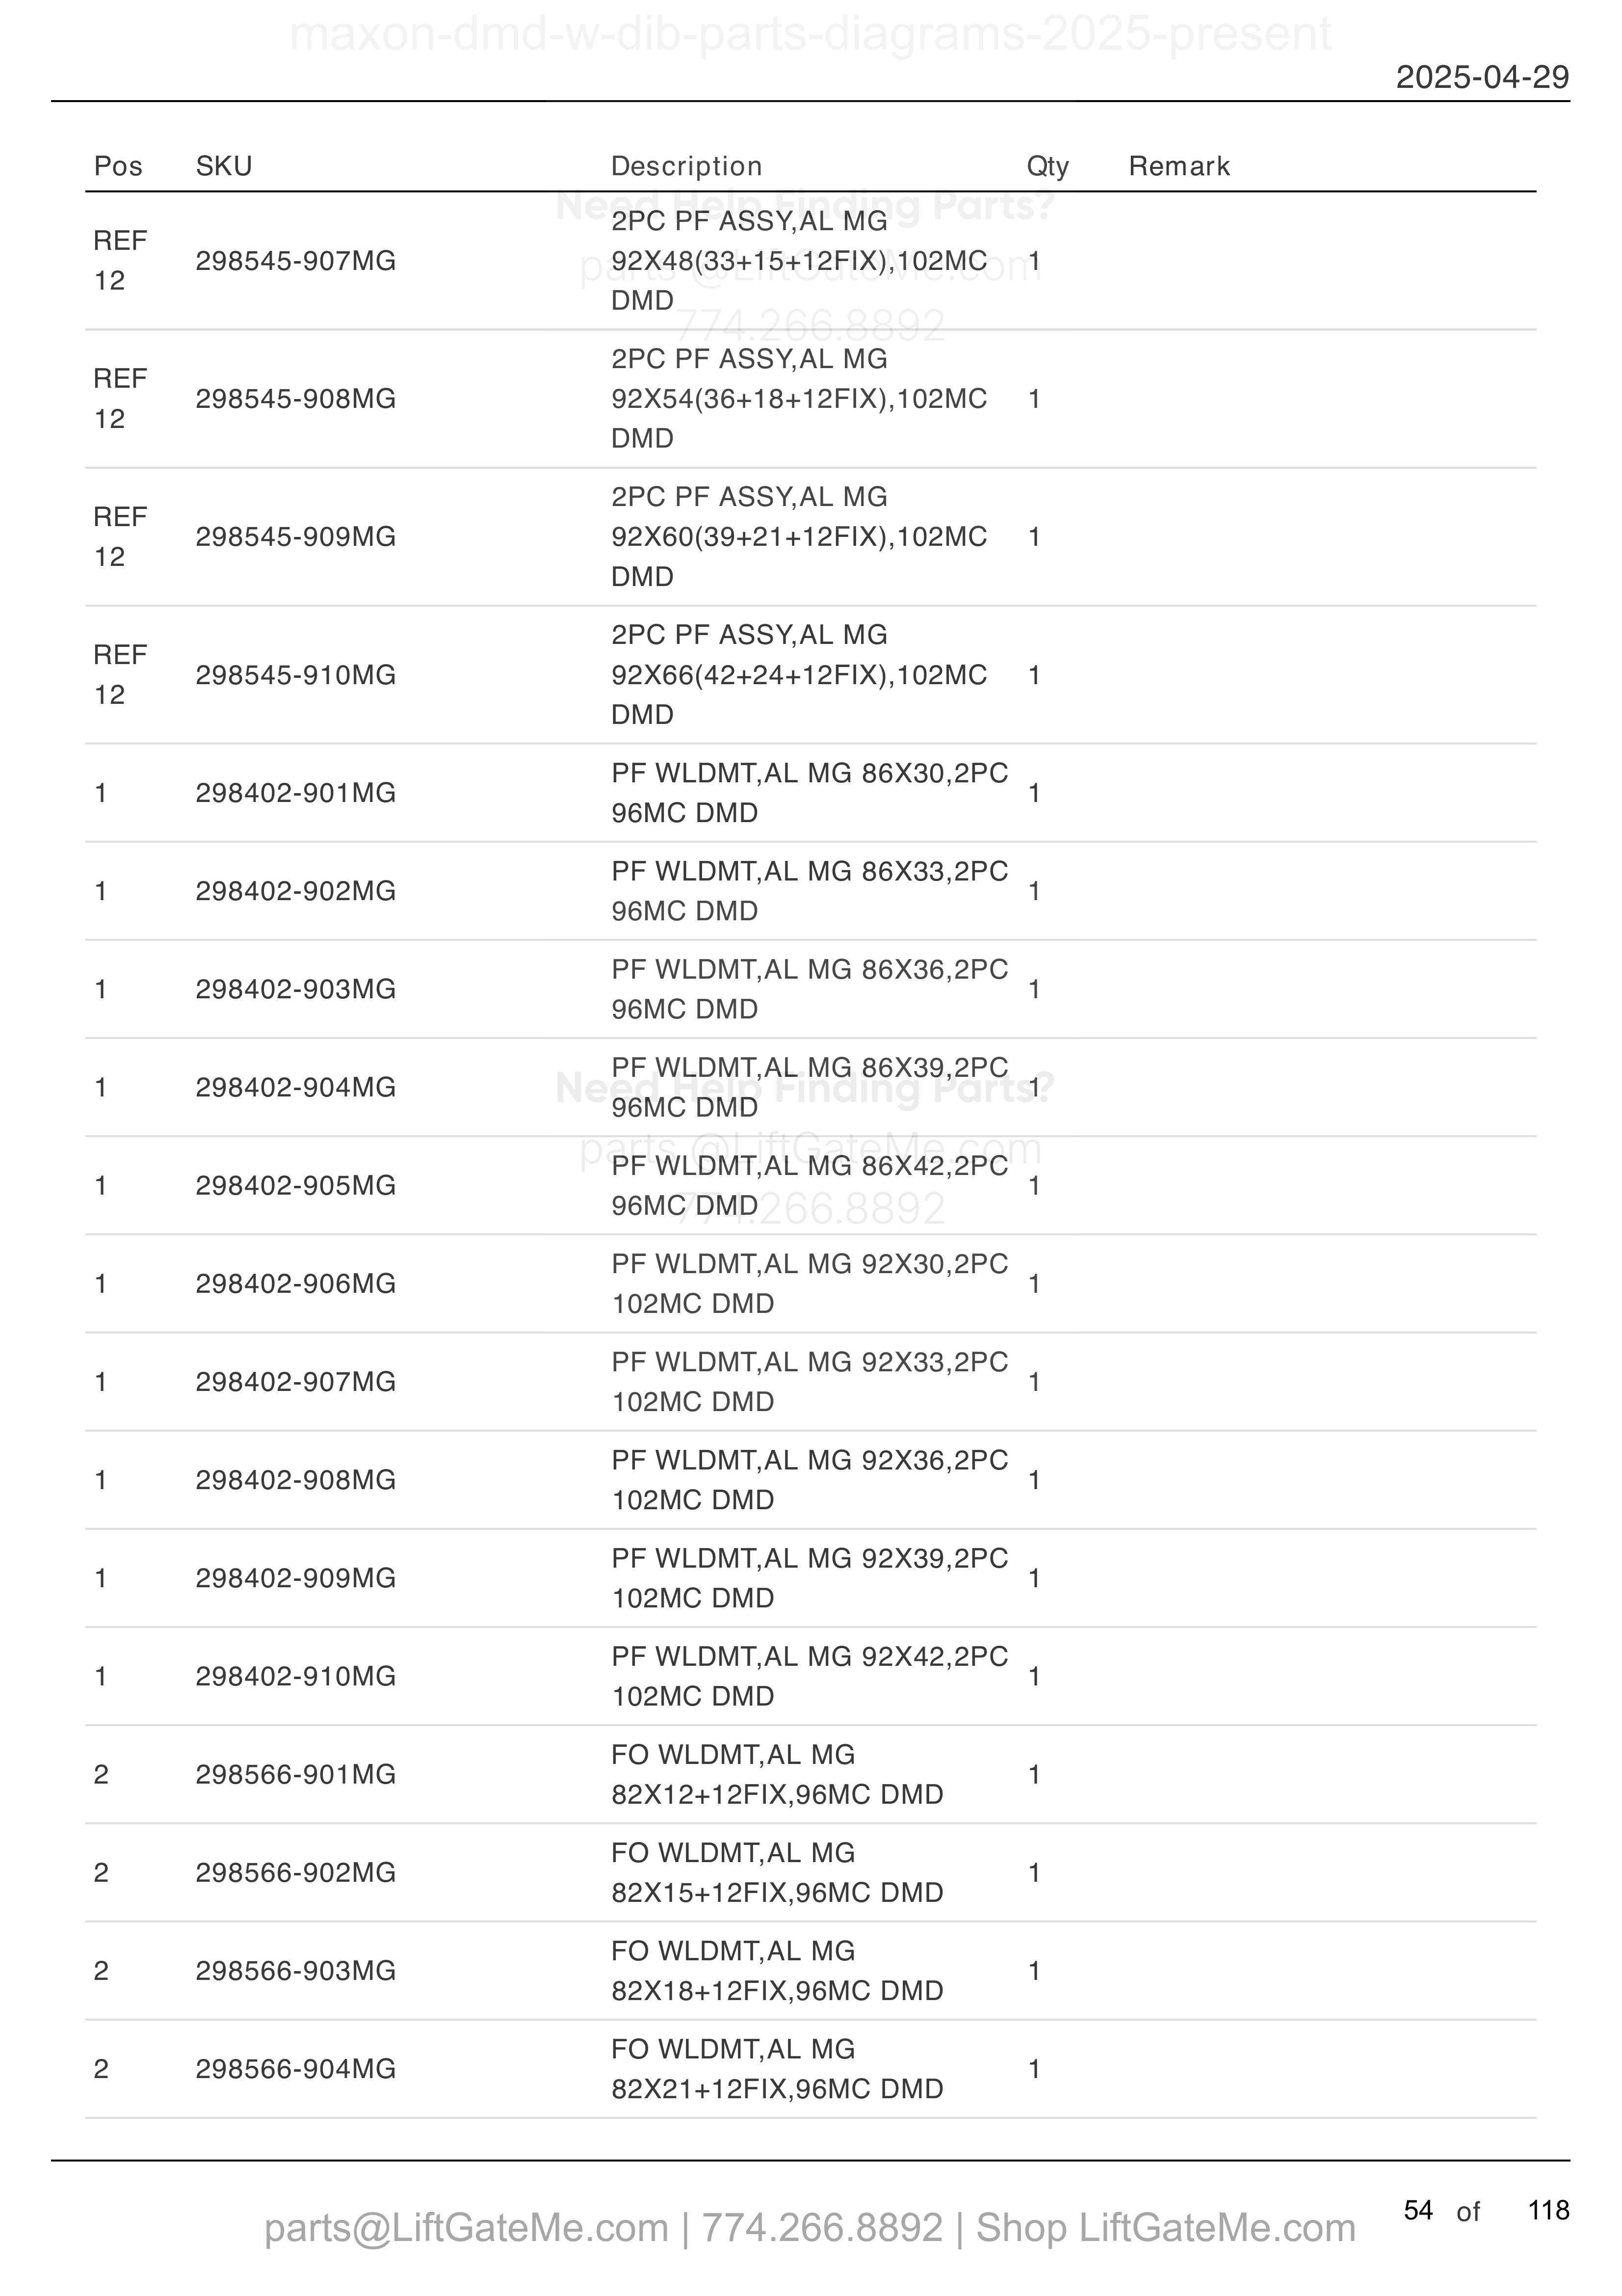Click the page number 54 indicator
This screenshot has height=2296, width=1622.
pos(1418,2210)
